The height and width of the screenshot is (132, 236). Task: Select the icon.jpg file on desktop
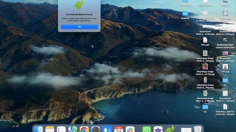click(225, 67)
